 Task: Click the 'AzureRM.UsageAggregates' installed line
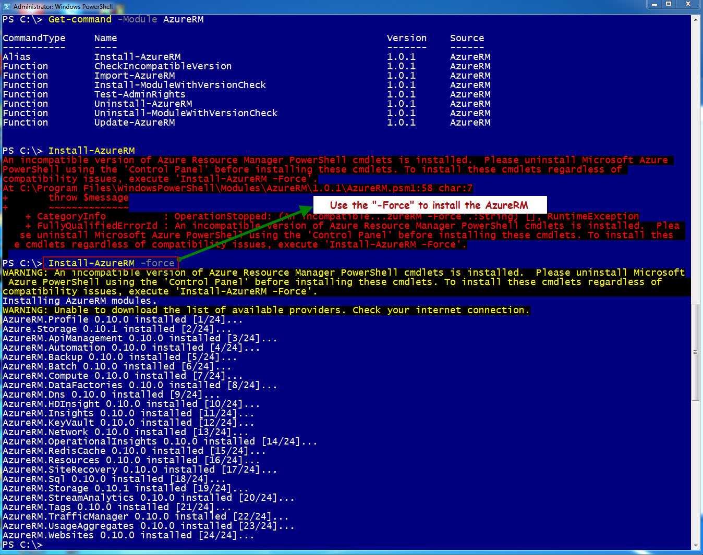(148, 526)
